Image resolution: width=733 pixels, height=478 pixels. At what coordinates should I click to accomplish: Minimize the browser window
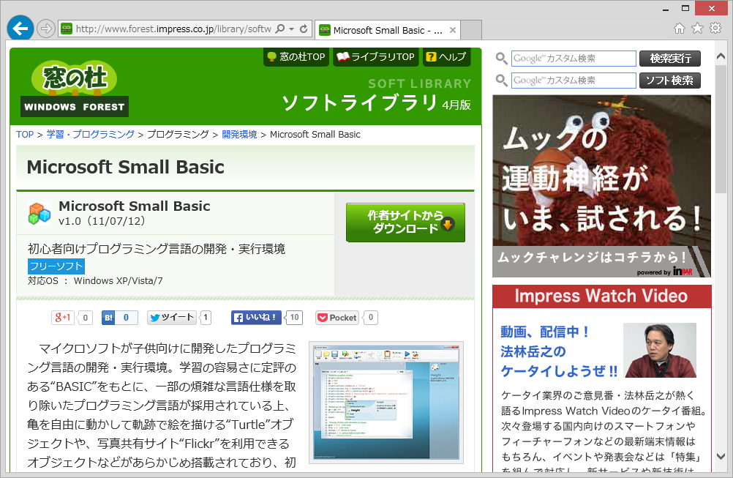(666, 9)
